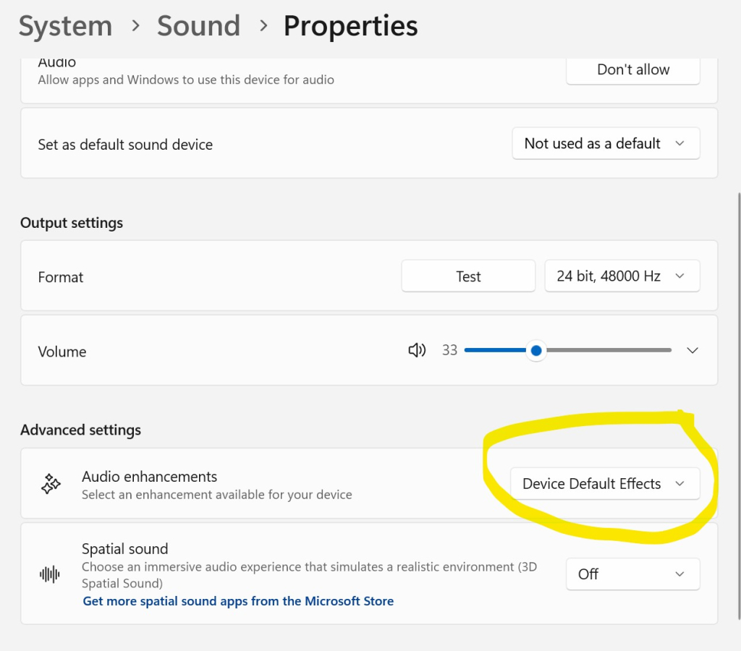Click the volume speaker icon

click(417, 350)
